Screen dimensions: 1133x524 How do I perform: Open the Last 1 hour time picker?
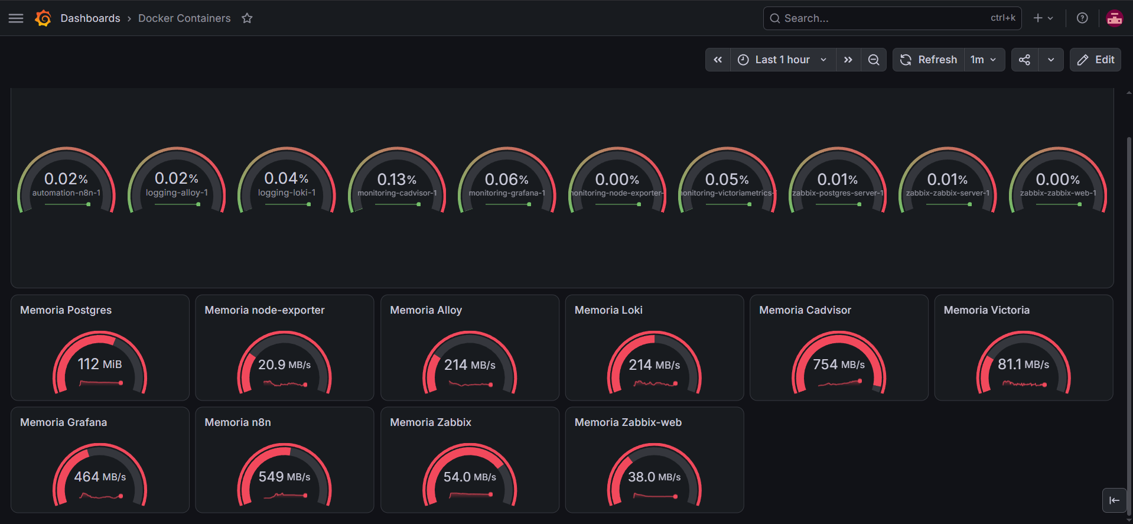[x=783, y=60]
